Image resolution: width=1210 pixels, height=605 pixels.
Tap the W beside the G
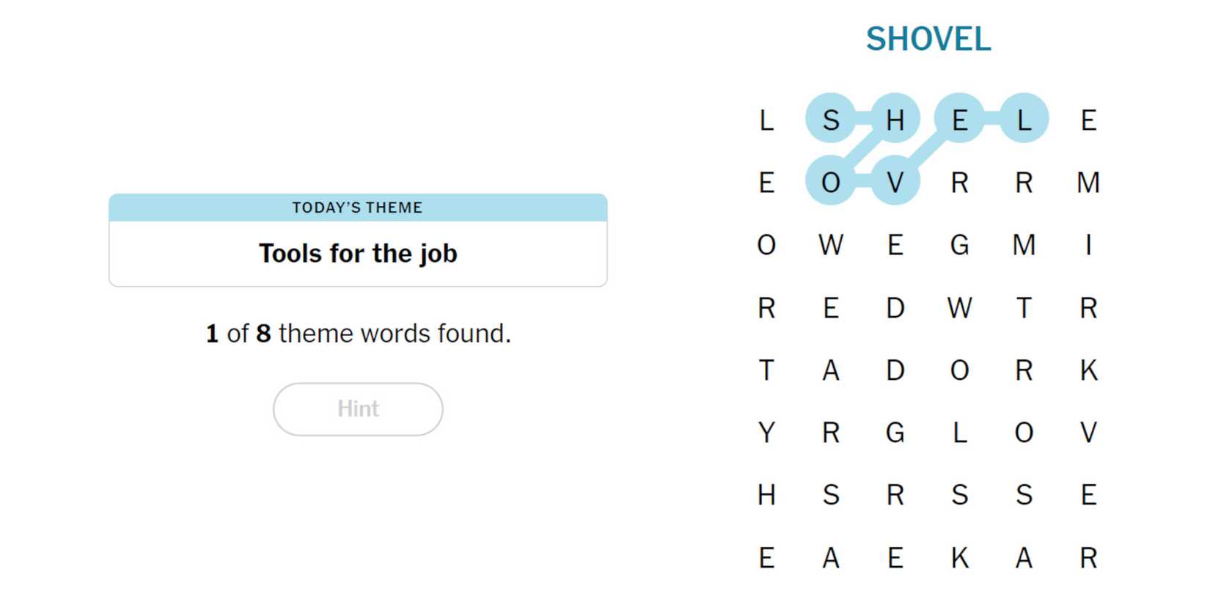click(959, 308)
